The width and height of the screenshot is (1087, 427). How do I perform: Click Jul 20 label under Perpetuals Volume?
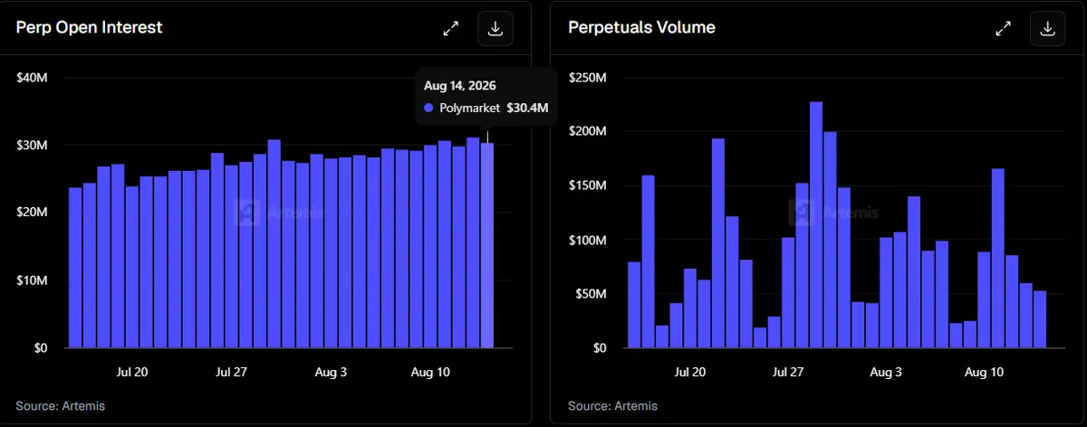[690, 372]
